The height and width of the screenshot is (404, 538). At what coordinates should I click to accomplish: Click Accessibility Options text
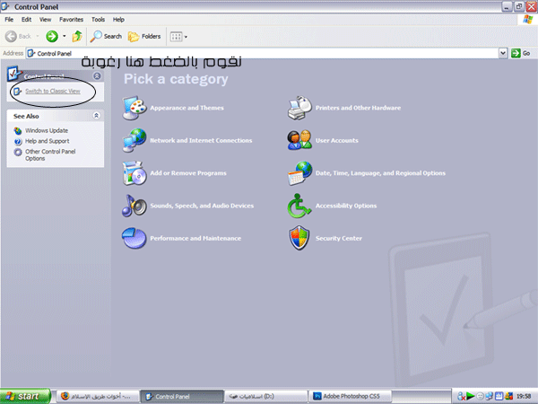point(346,206)
